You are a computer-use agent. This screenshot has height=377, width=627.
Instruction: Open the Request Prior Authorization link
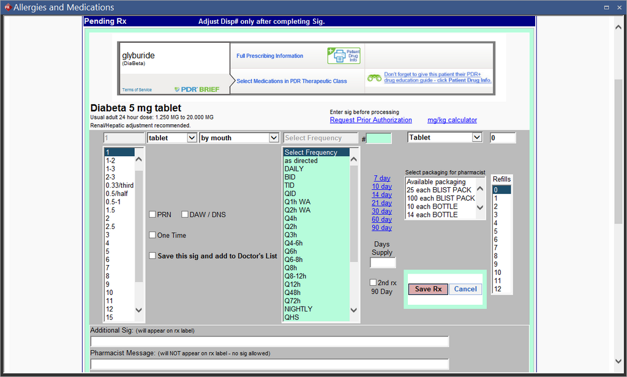370,121
